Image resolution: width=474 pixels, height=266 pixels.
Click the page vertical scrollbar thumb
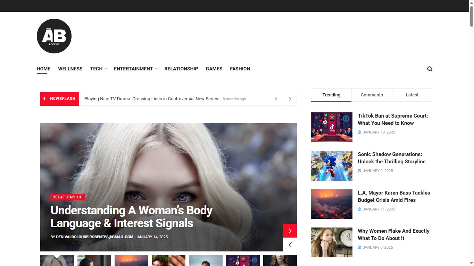[472, 16]
